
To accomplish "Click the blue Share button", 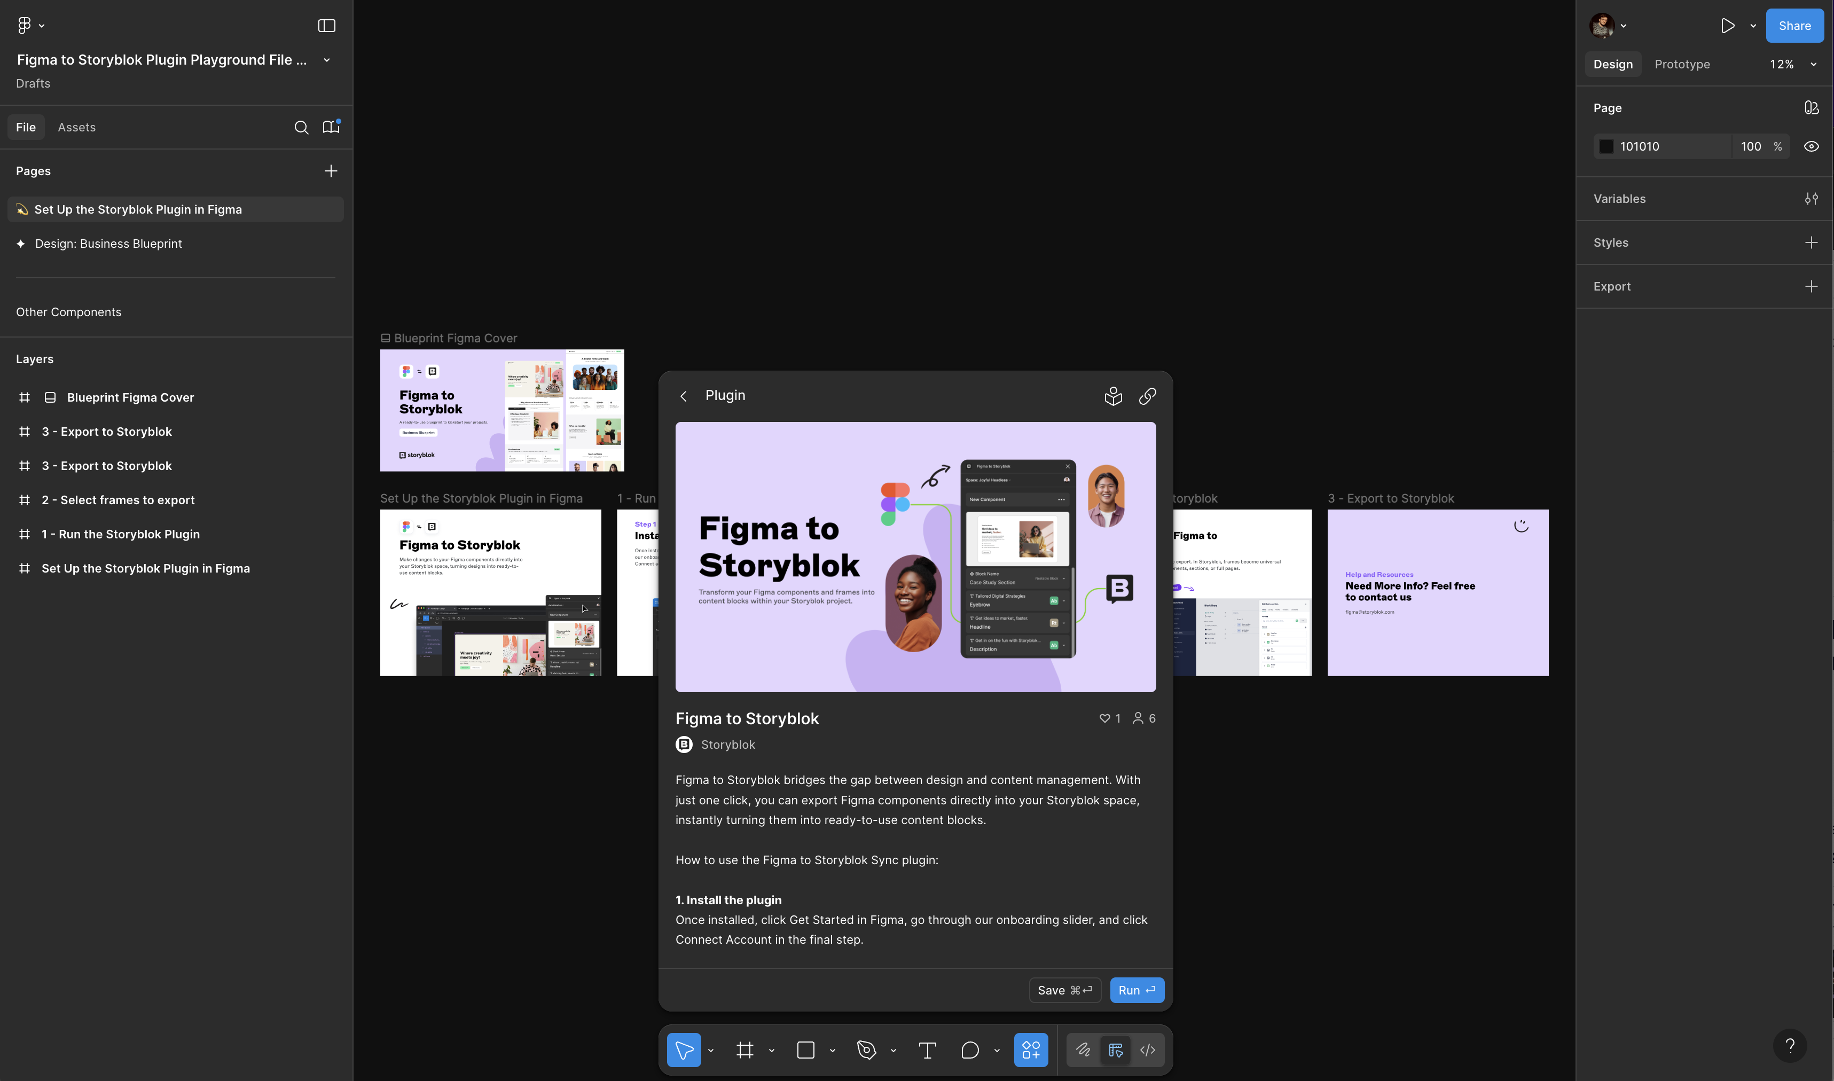I will [x=1794, y=26].
